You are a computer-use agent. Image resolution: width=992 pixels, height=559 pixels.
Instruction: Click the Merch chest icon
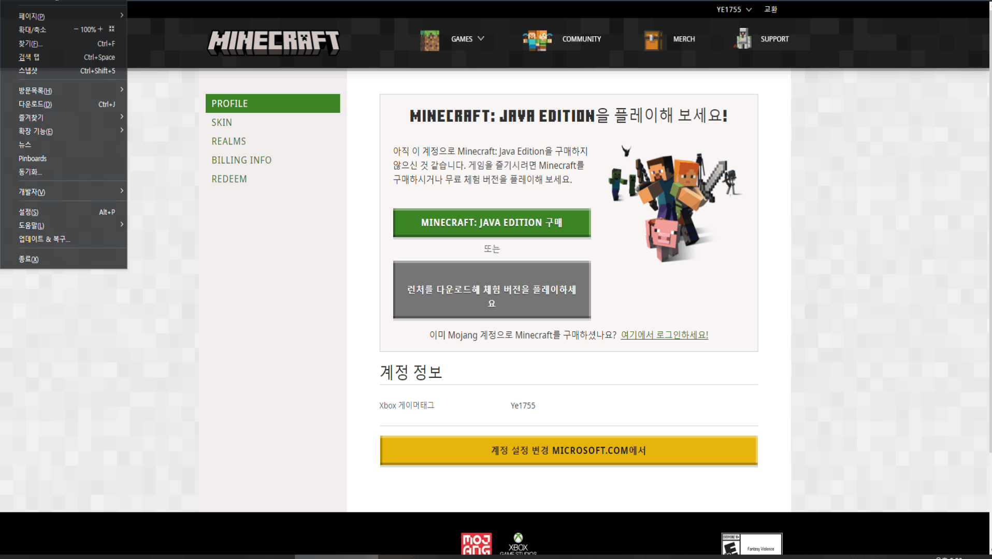point(653,40)
